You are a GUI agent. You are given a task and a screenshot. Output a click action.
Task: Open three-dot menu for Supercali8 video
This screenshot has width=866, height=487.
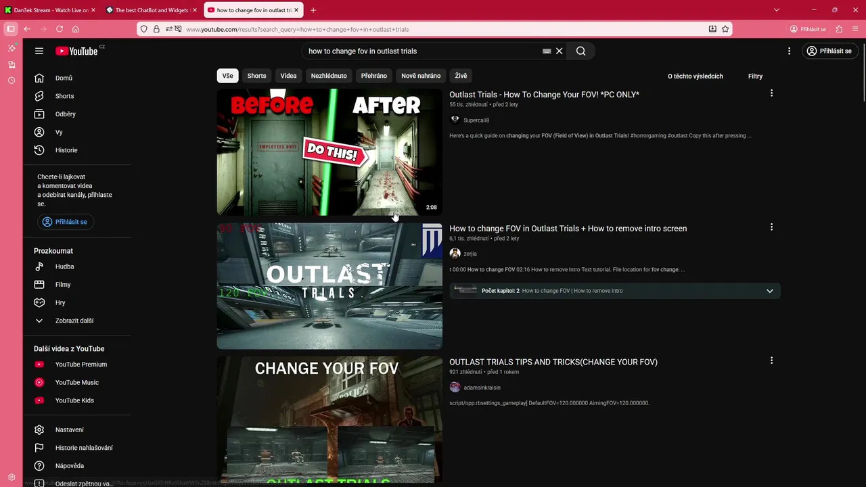coord(771,93)
